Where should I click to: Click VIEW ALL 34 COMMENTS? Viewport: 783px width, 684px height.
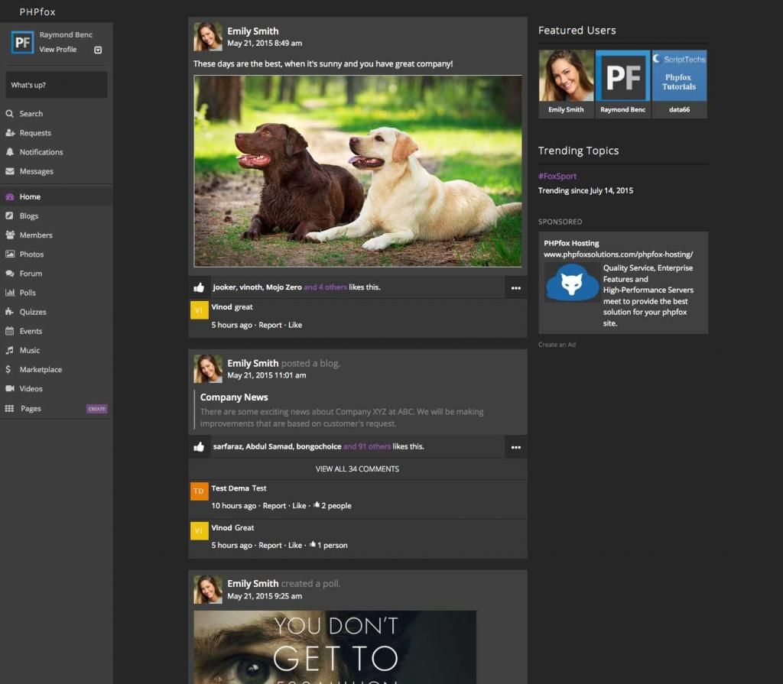point(357,469)
